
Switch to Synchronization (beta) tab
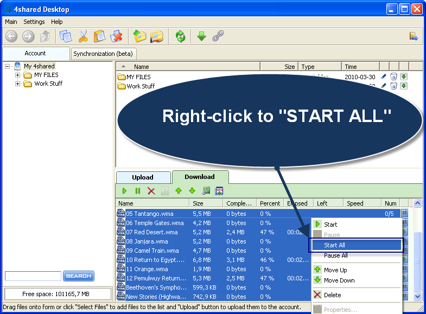click(x=103, y=54)
